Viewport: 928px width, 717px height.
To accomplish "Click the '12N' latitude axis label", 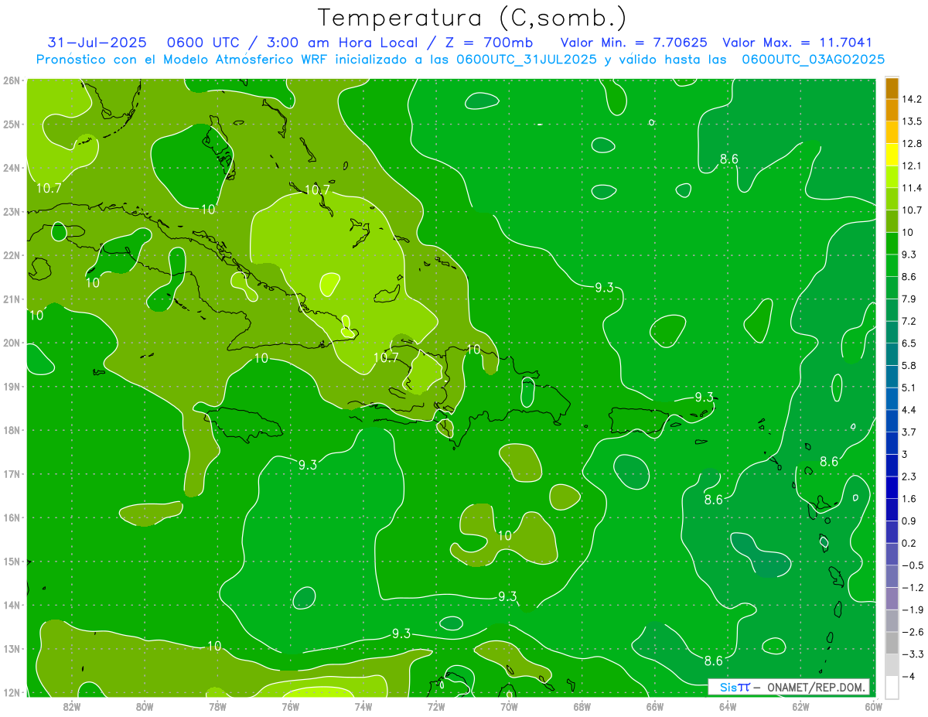I will (12, 692).
